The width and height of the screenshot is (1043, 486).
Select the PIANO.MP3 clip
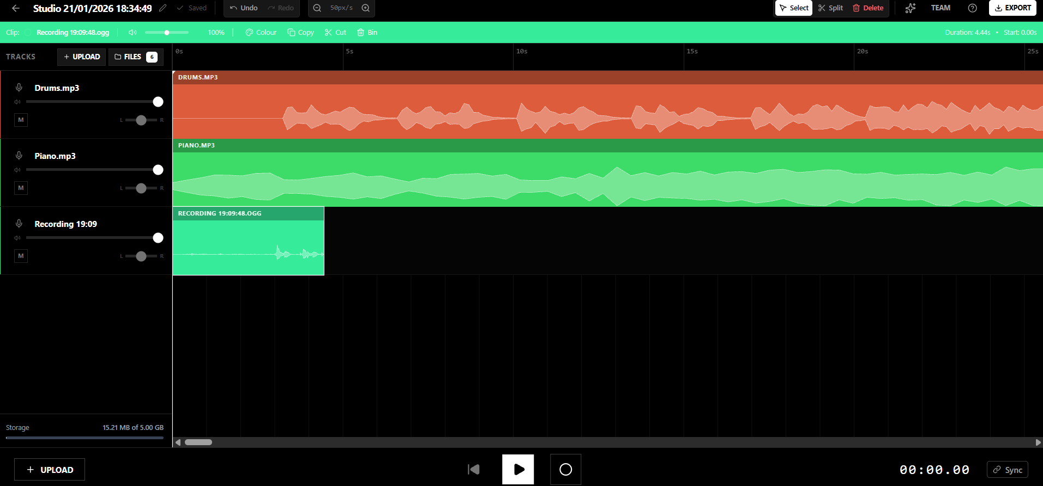(x=608, y=173)
